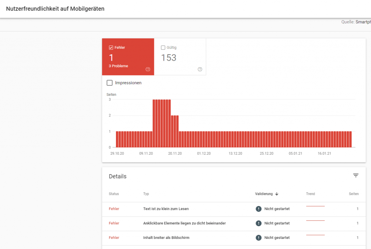Click 'Nicht gestartet' in 'Inhalt breiter' row
The height and width of the screenshot is (249, 371).
277,237
